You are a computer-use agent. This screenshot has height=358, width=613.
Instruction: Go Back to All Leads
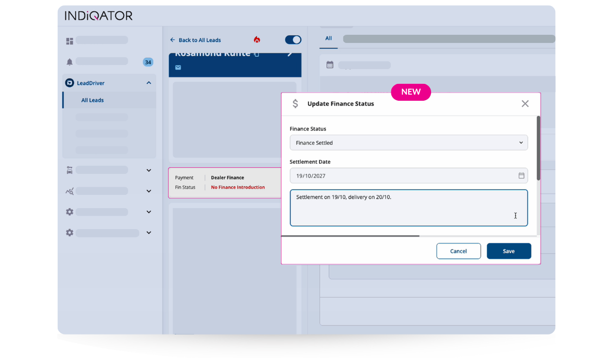pos(196,40)
